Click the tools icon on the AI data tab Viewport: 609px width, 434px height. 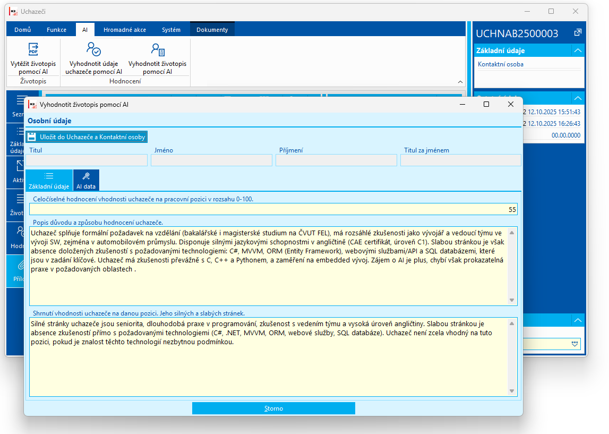click(86, 176)
